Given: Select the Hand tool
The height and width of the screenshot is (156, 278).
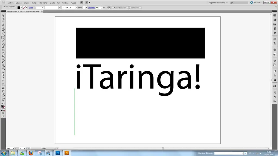Looking at the screenshot, I should point(3,97).
